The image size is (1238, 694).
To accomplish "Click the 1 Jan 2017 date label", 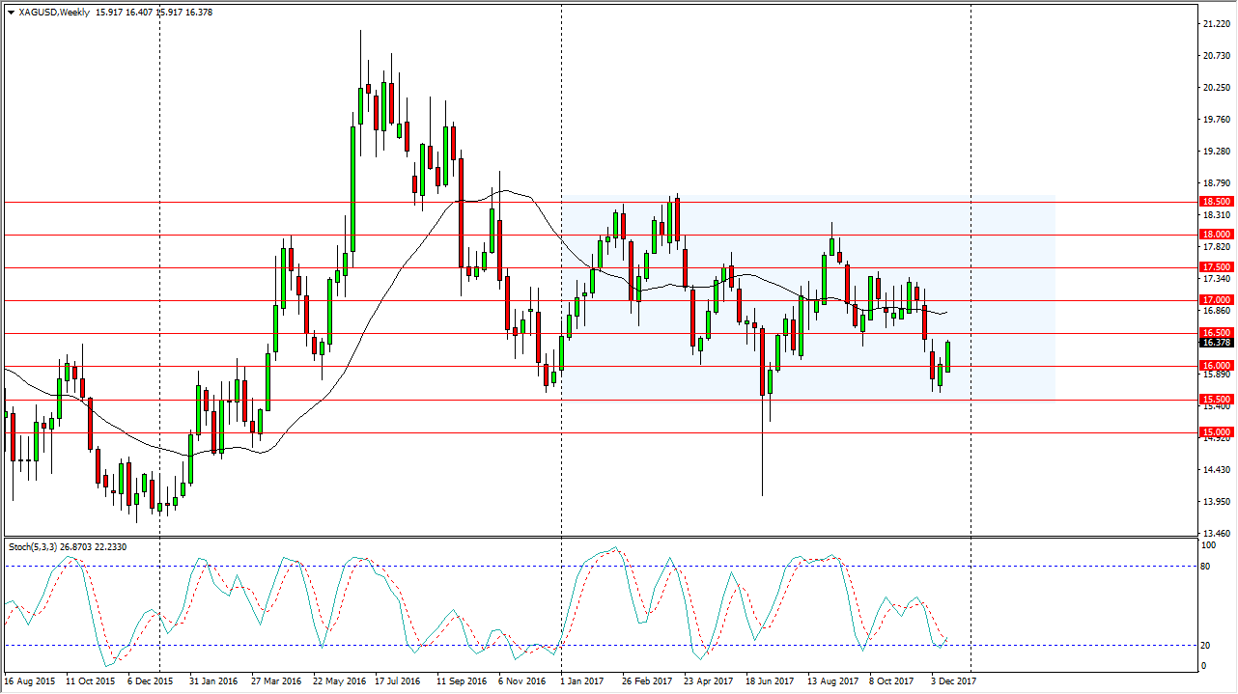I will tap(584, 681).
